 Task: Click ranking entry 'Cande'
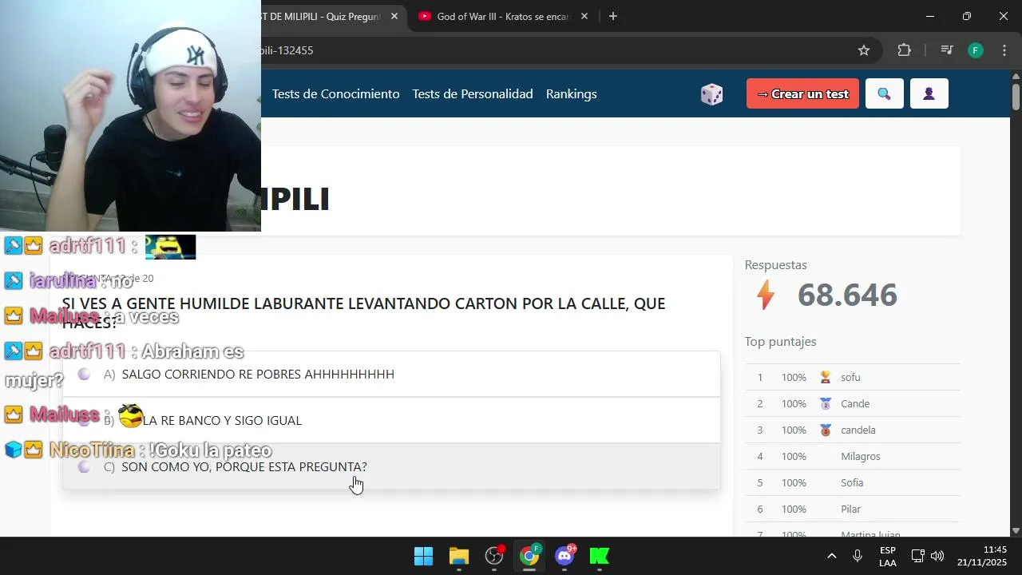(855, 403)
